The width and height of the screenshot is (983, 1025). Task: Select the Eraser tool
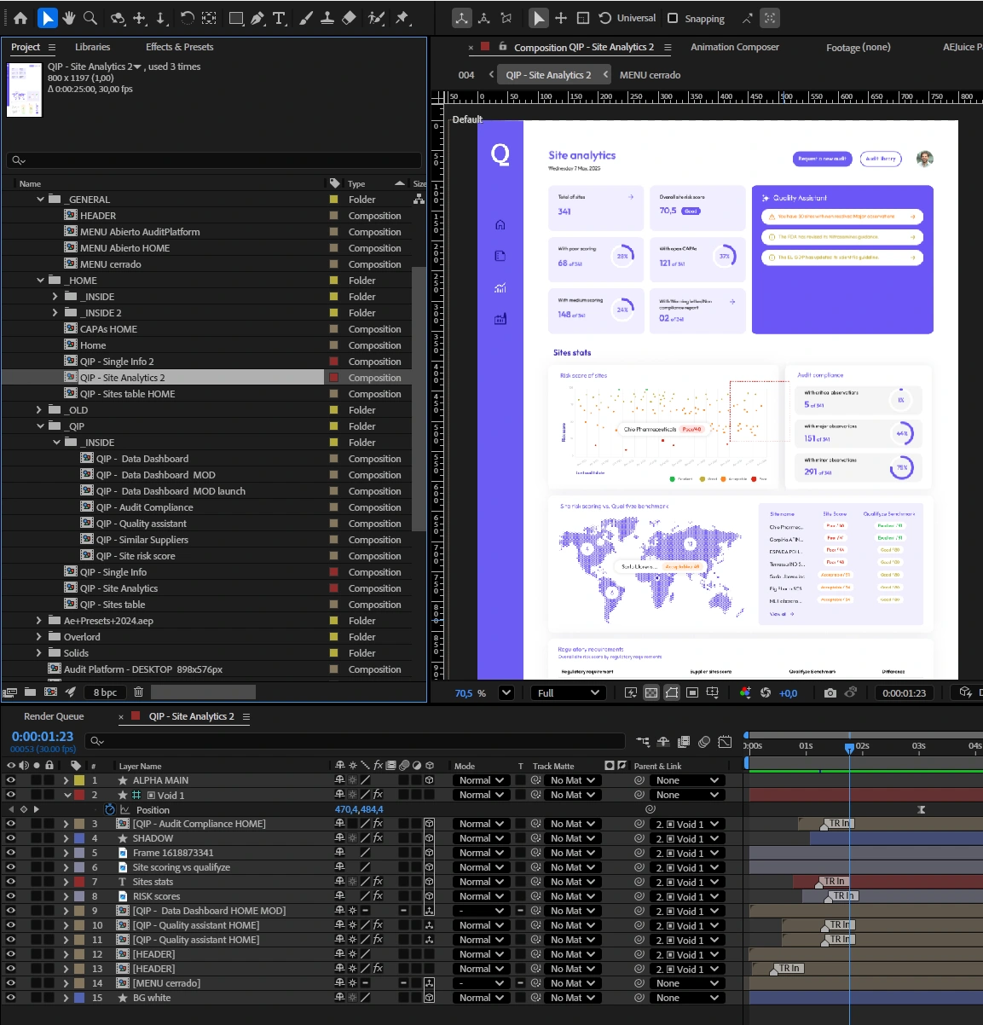tap(349, 17)
